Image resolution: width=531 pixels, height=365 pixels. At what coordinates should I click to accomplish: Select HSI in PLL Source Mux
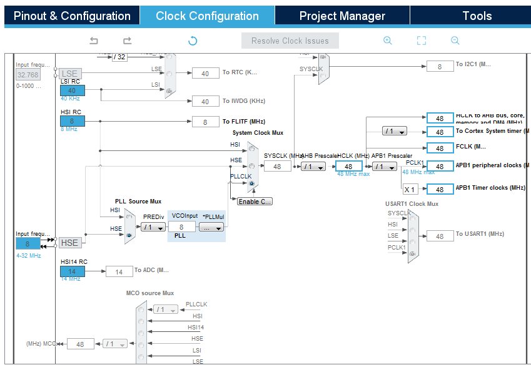[129, 218]
